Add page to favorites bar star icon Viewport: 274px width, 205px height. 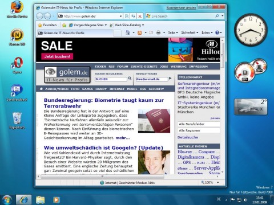(65, 25)
